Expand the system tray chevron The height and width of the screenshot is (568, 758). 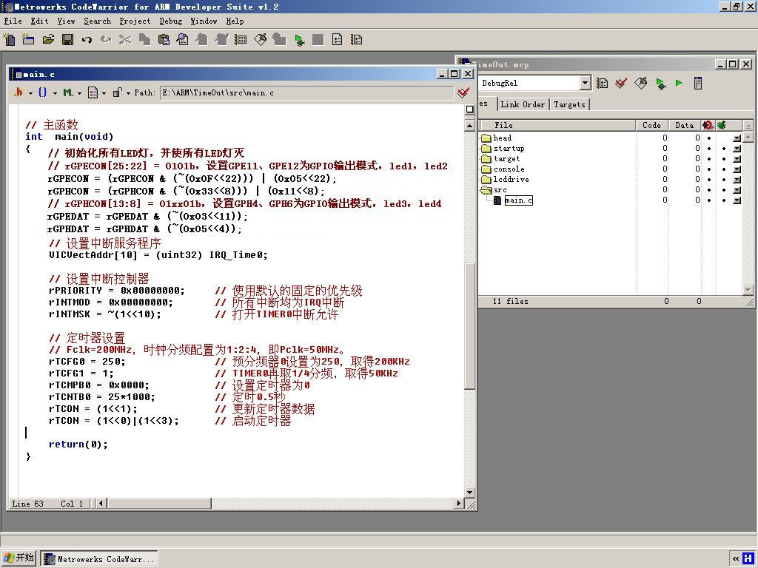pos(736,559)
